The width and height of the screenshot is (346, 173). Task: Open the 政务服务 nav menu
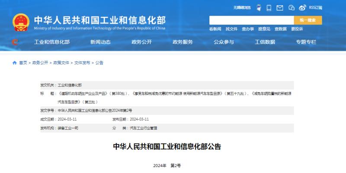[x=183, y=42]
